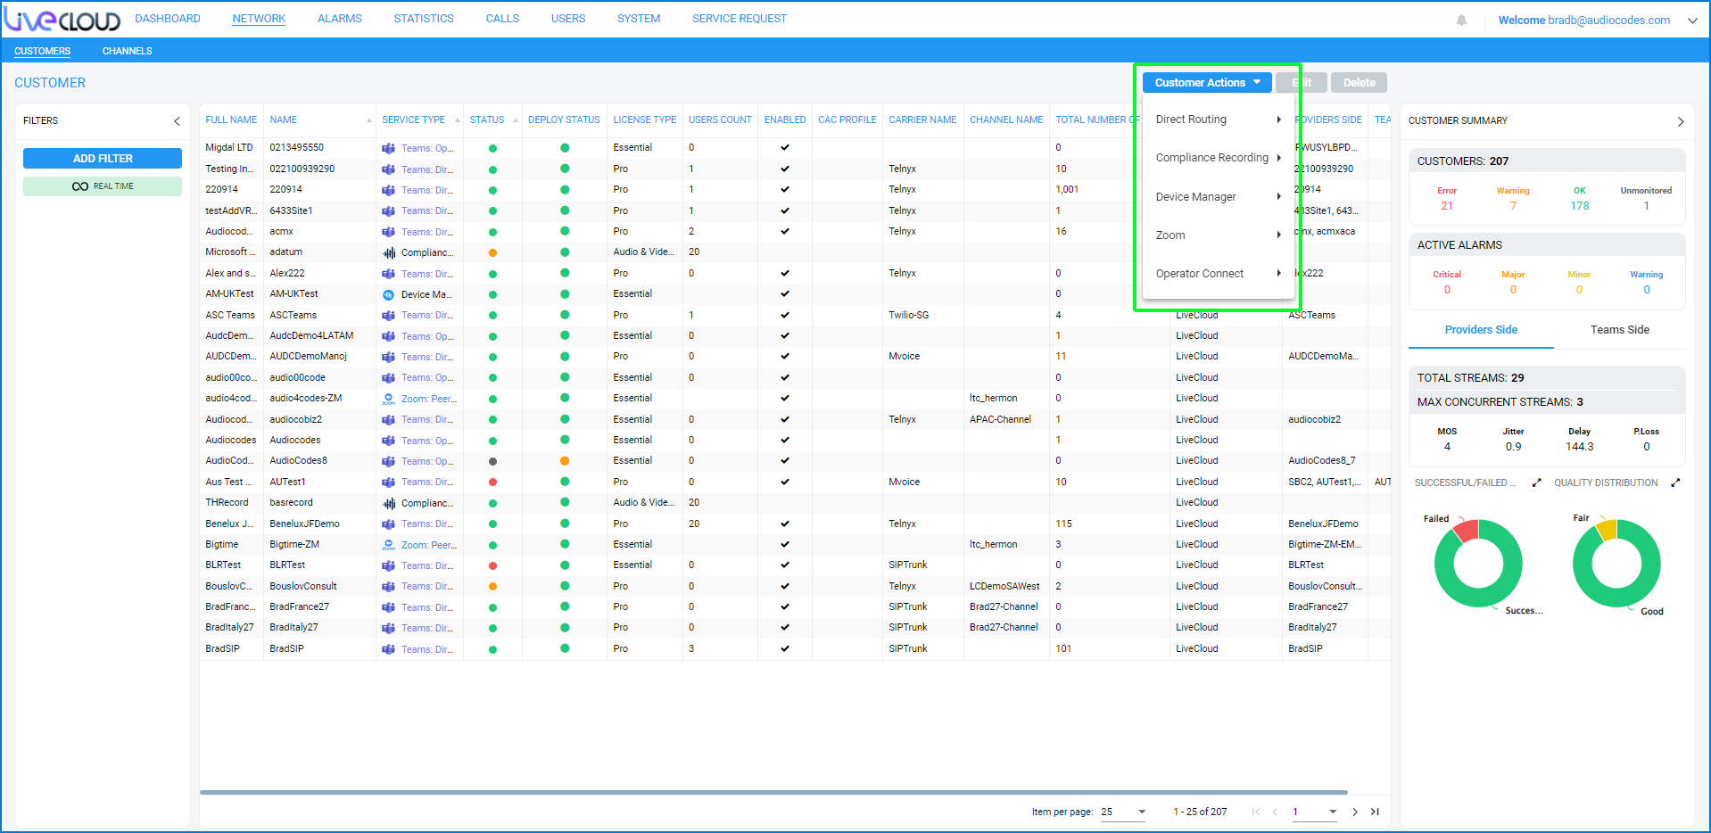Click orange deploy status dot in AudioCodes8 row
Image resolution: width=1711 pixels, height=833 pixels.
pyautogui.click(x=565, y=461)
